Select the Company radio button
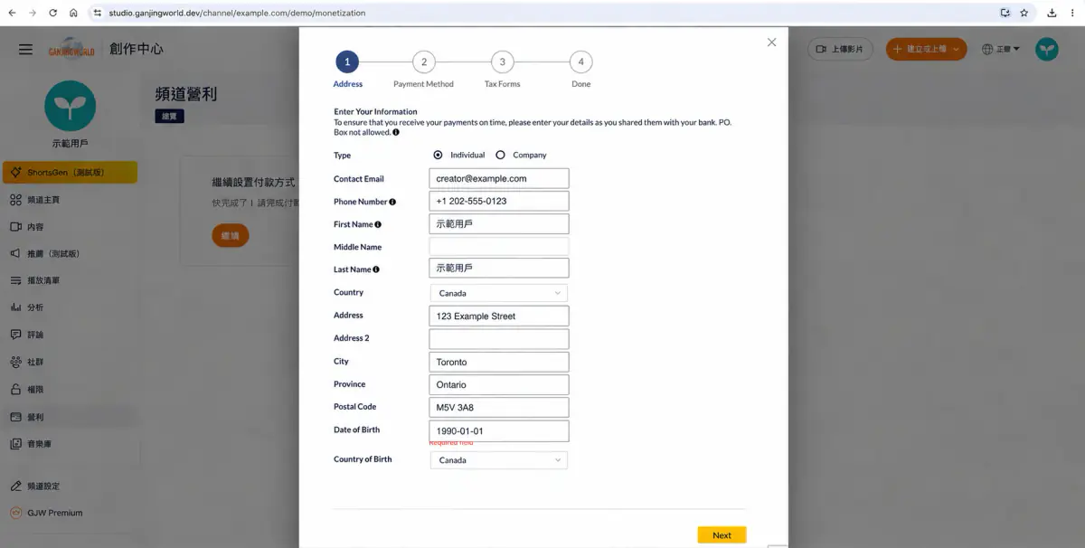Screen dimensions: 1085x548 [500, 155]
